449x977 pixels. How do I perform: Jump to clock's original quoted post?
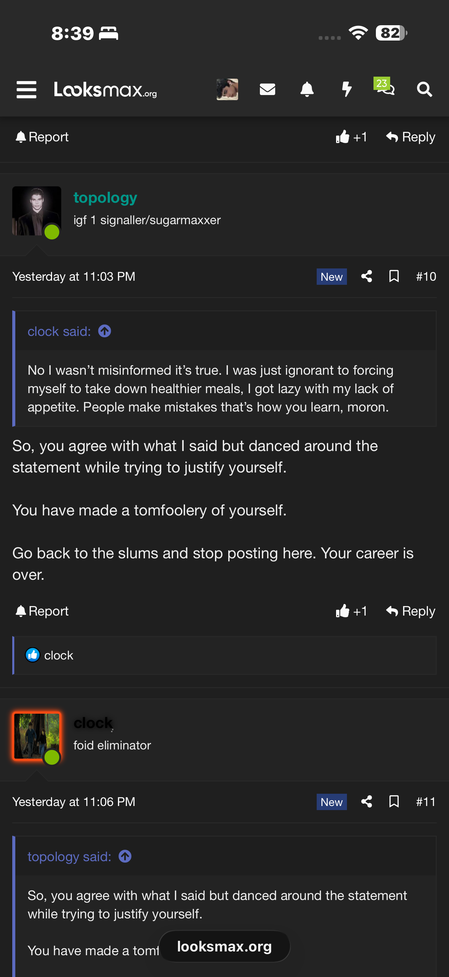[x=104, y=331]
